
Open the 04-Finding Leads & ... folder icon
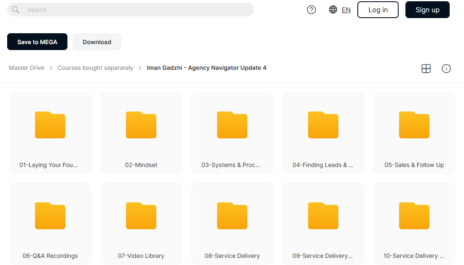[x=323, y=125]
